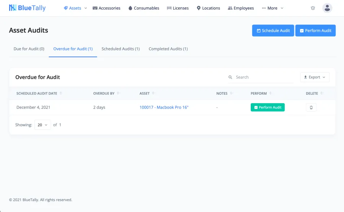Expand the Assets menu chevron
The width and height of the screenshot is (344, 212).
pos(86,8)
